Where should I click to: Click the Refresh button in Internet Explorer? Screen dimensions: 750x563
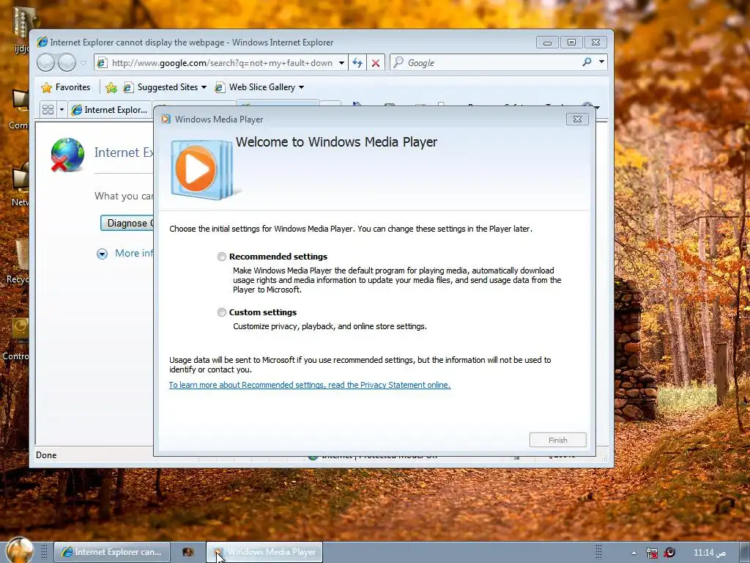(x=357, y=63)
